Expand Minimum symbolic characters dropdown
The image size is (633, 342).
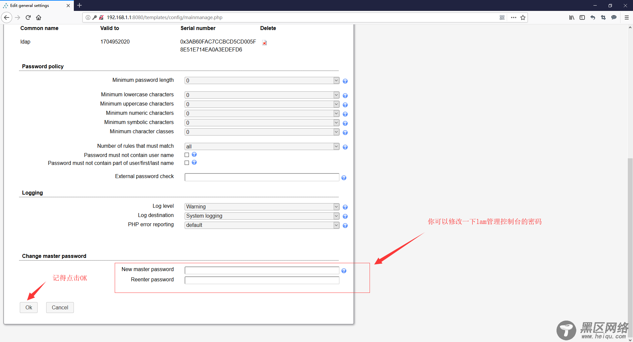[262, 123]
